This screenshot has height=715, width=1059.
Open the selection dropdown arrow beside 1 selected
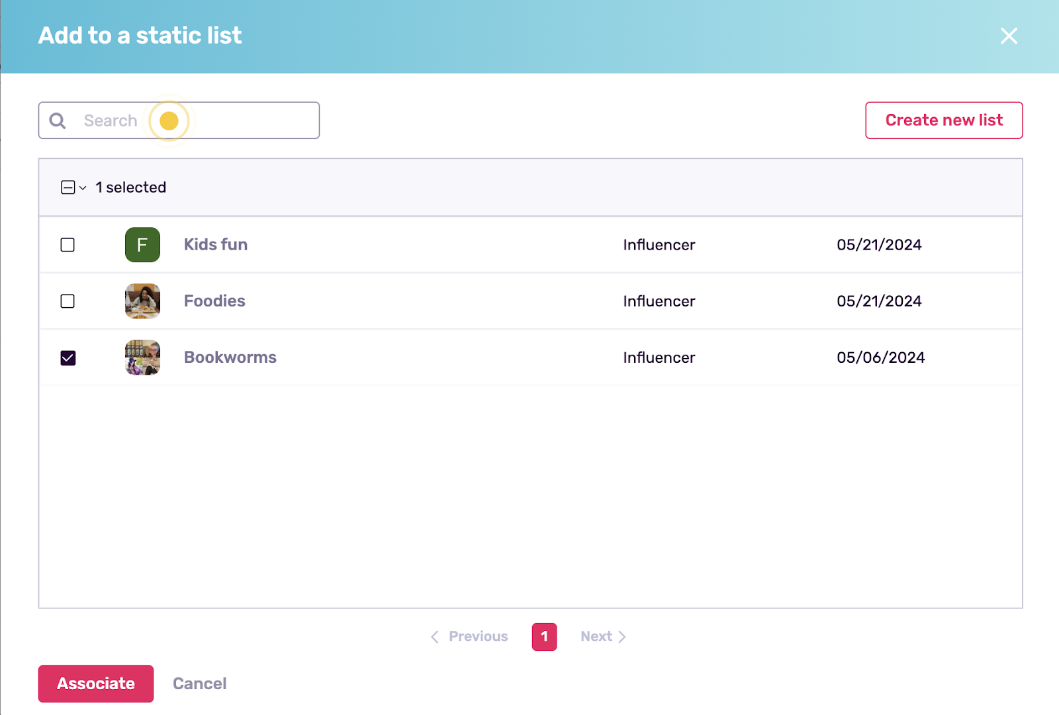83,188
